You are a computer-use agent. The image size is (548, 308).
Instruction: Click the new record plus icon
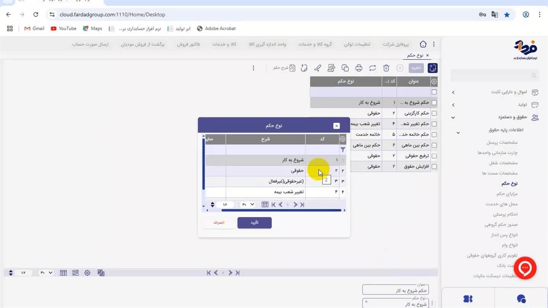click(433, 68)
